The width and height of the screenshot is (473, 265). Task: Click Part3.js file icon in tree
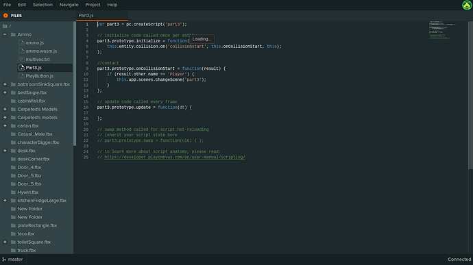coord(21,68)
